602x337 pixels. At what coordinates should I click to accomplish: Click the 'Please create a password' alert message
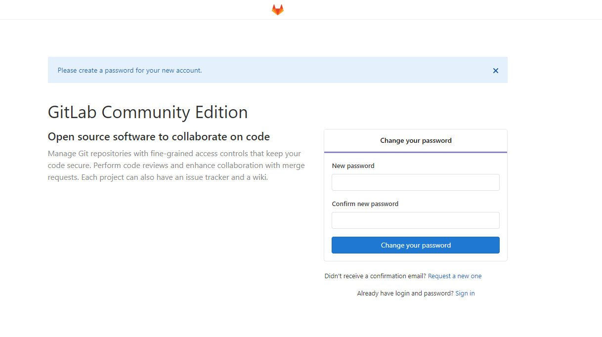(x=130, y=71)
